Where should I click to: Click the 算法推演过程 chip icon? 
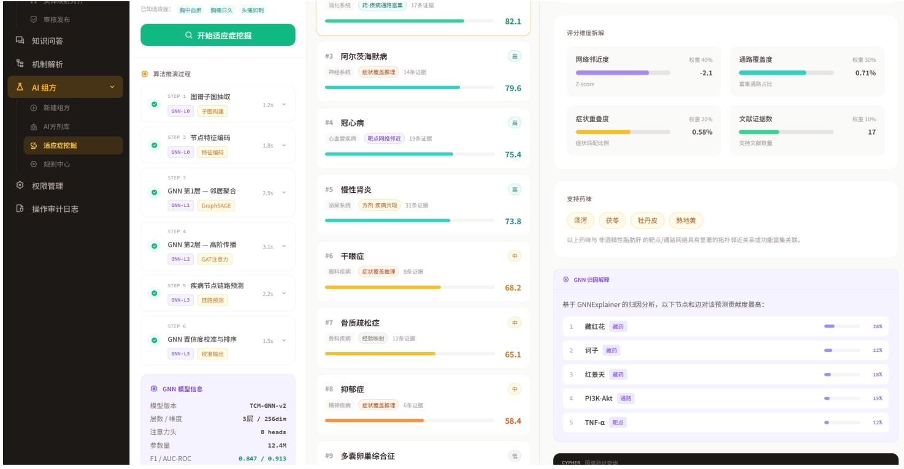pyautogui.click(x=145, y=74)
